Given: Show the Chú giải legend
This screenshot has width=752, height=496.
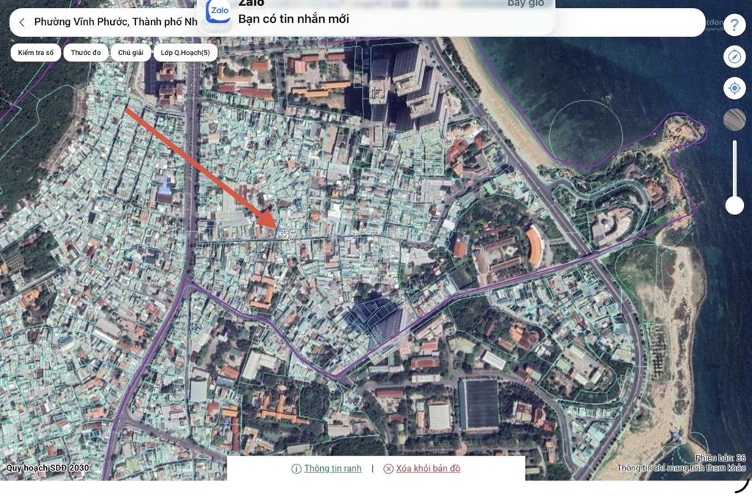Looking at the screenshot, I should 131,53.
